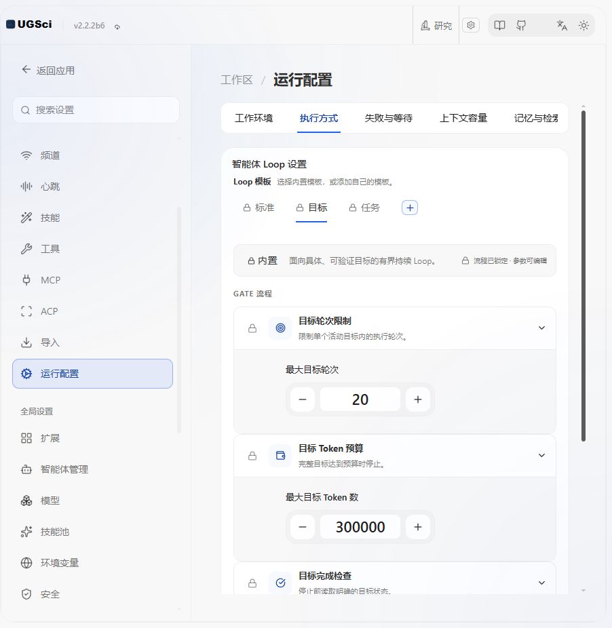Decrease 最大目标 Token 数 value
The image size is (612, 628).
point(303,527)
